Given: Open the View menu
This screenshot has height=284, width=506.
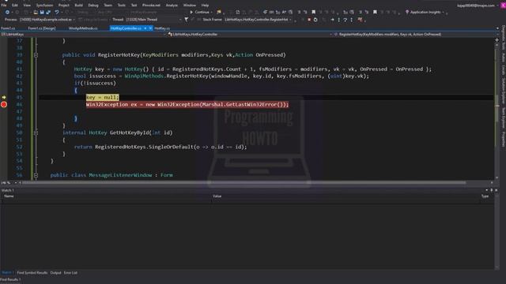Looking at the screenshot, I should coord(27,6).
